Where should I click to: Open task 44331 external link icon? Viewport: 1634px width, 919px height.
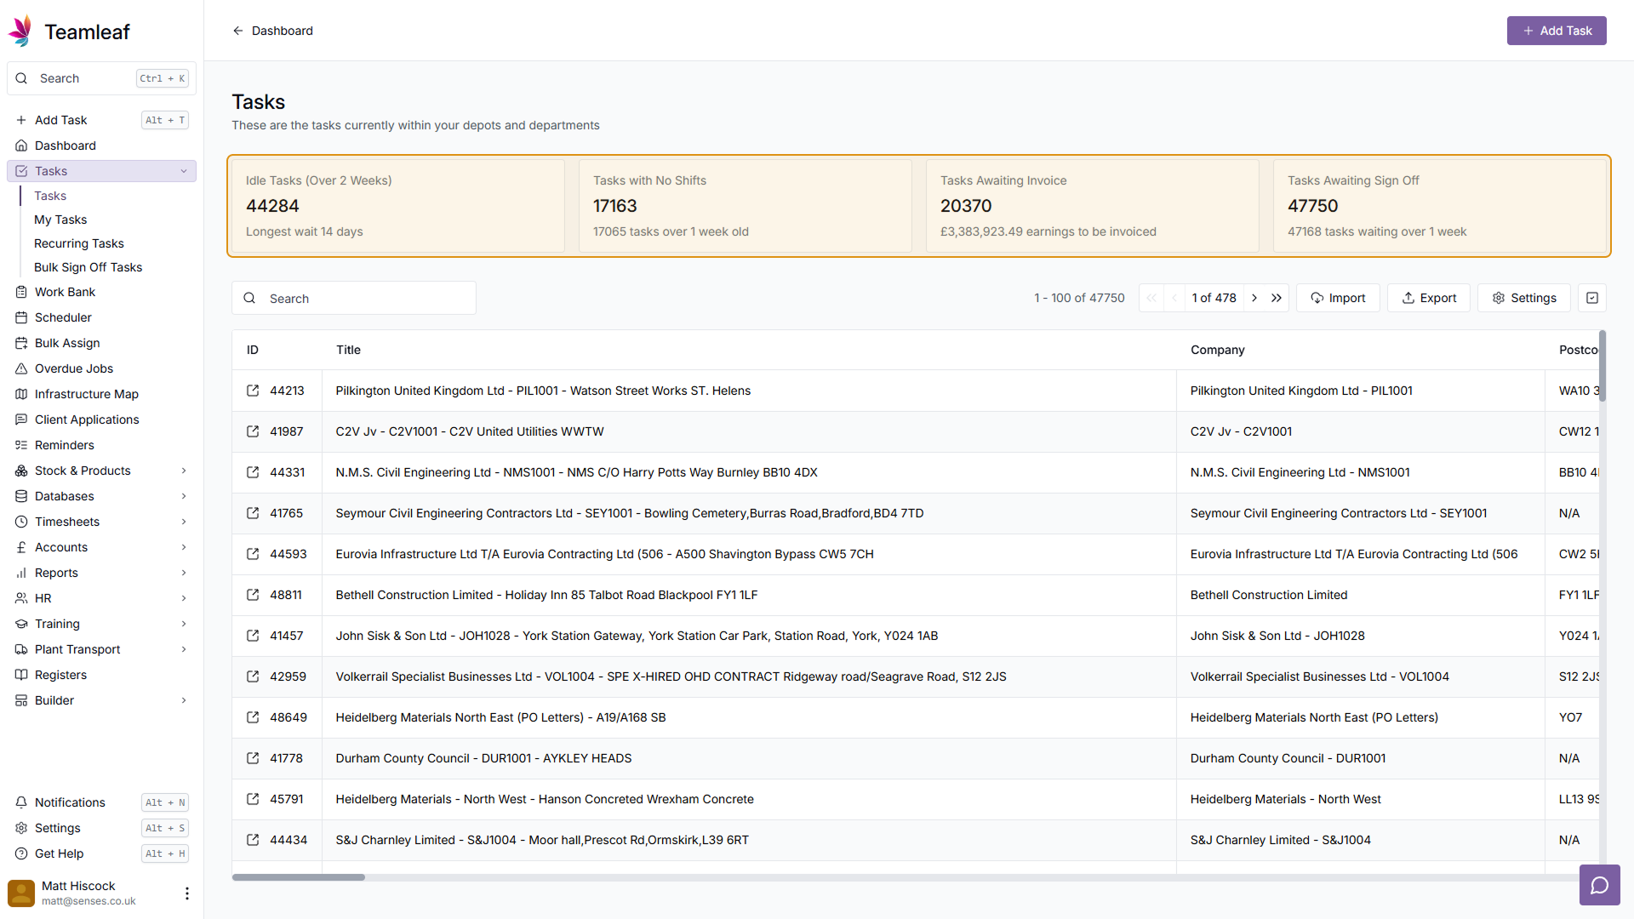coord(253,472)
